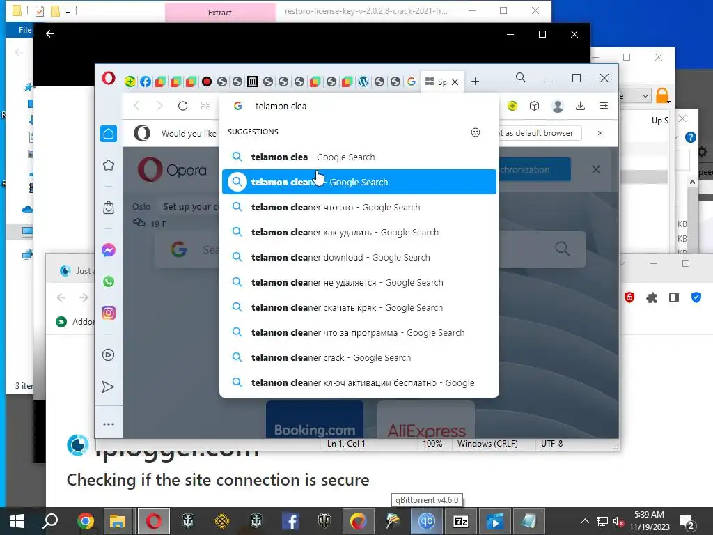Screen dimensions: 713x535
Task: Choose 'telamon cleaner download' suggestion
Action: 359,257
